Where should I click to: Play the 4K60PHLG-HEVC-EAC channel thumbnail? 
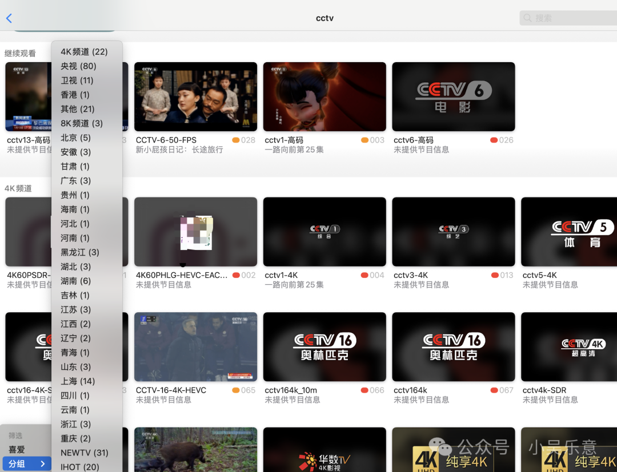pos(195,232)
